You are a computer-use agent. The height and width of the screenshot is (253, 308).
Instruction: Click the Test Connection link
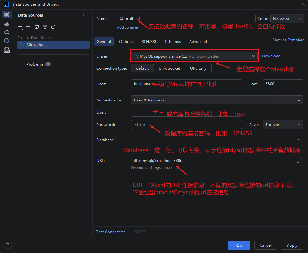point(111,232)
